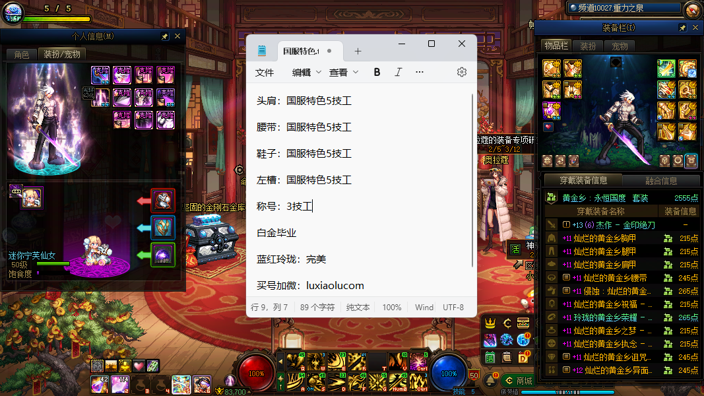Select the equipped weapon slot with green border
Screen dimensions: 704x396
coord(665,68)
